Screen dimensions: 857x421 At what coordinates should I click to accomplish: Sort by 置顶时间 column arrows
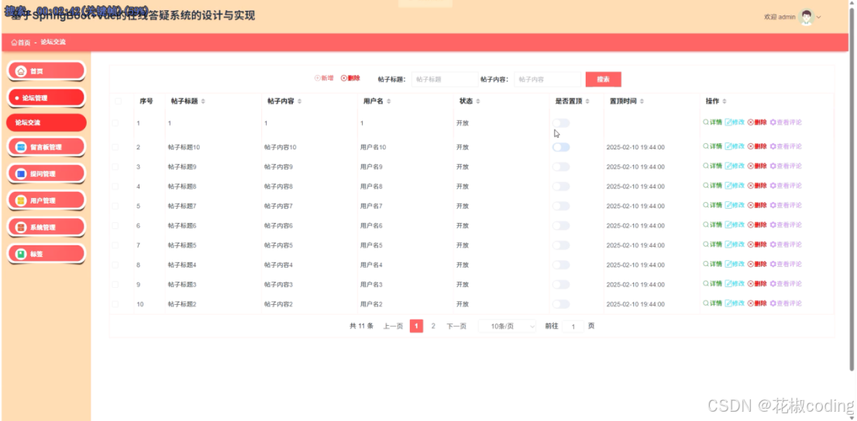(642, 101)
